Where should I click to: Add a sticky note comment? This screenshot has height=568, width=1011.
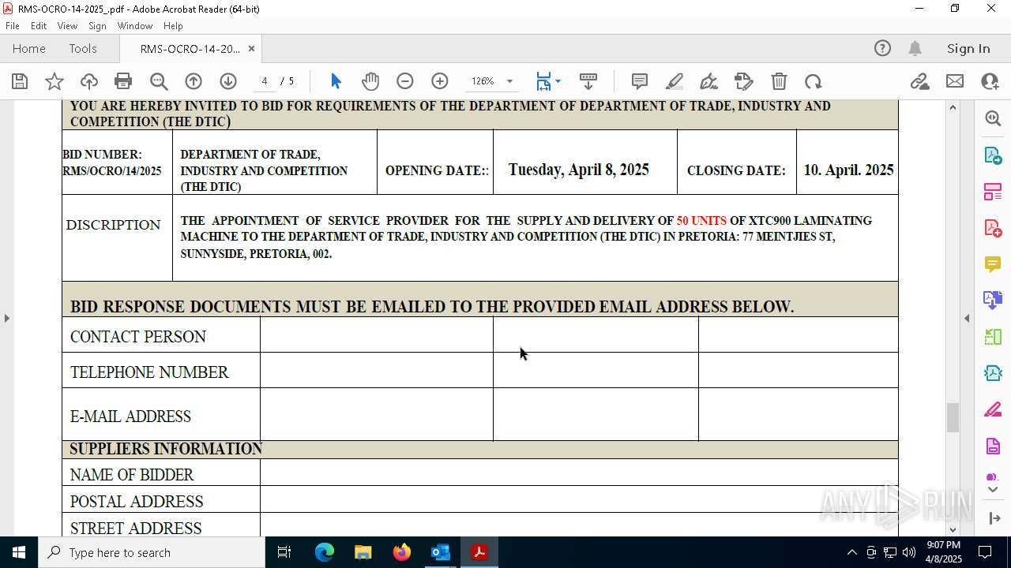tap(640, 81)
